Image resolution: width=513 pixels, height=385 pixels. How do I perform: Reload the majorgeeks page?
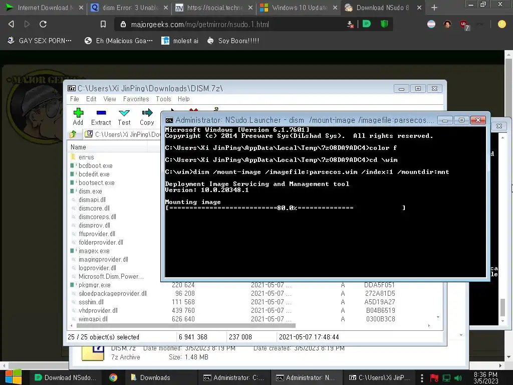tap(43, 24)
